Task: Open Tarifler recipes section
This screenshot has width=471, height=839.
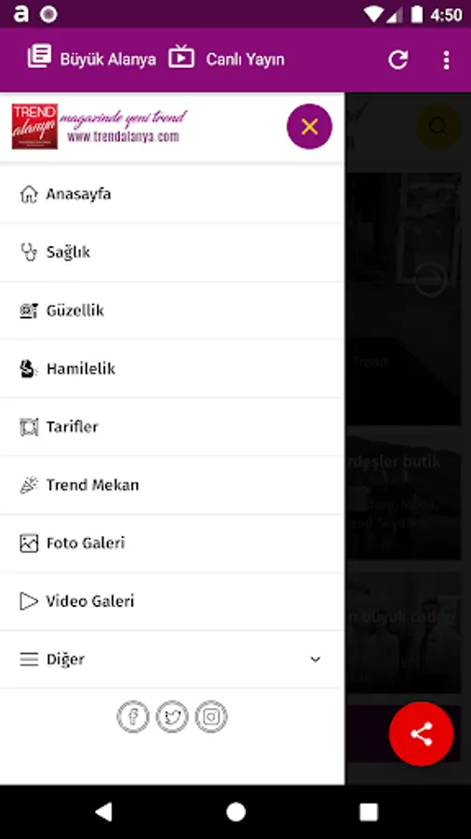Action: pyautogui.click(x=172, y=427)
